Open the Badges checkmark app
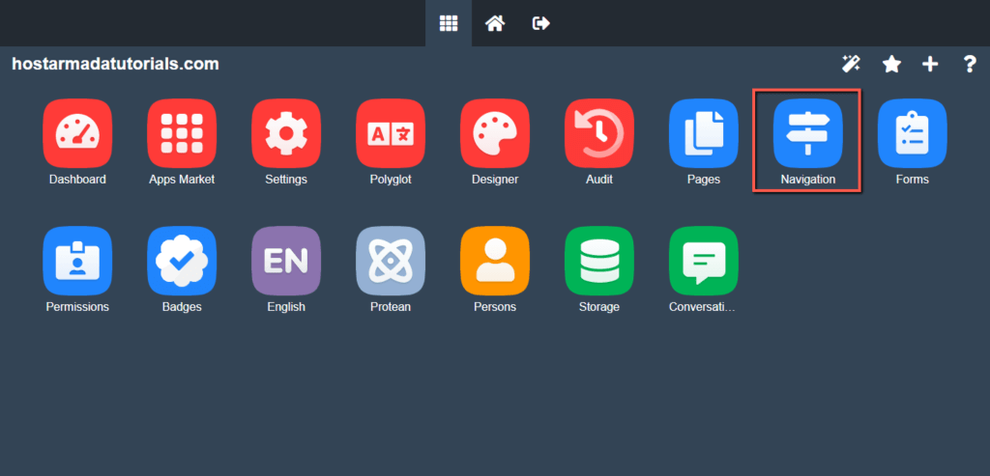 [x=182, y=261]
